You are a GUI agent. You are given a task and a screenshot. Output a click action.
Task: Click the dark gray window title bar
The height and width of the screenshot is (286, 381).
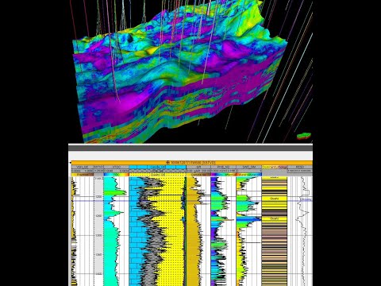tap(190, 148)
